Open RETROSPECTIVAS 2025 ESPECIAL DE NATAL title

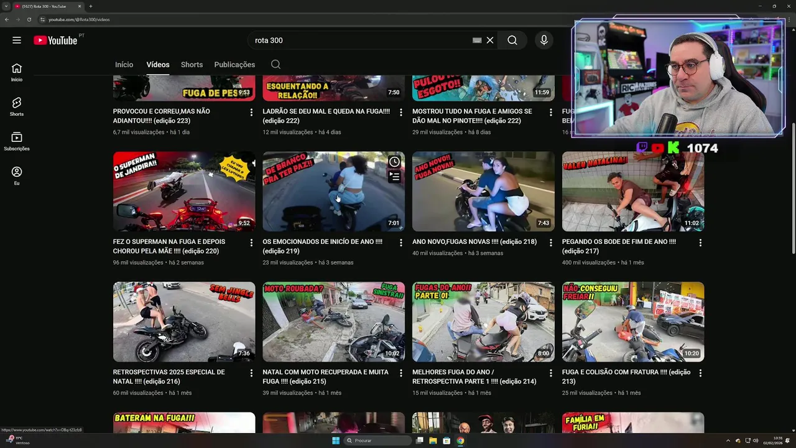(x=169, y=376)
